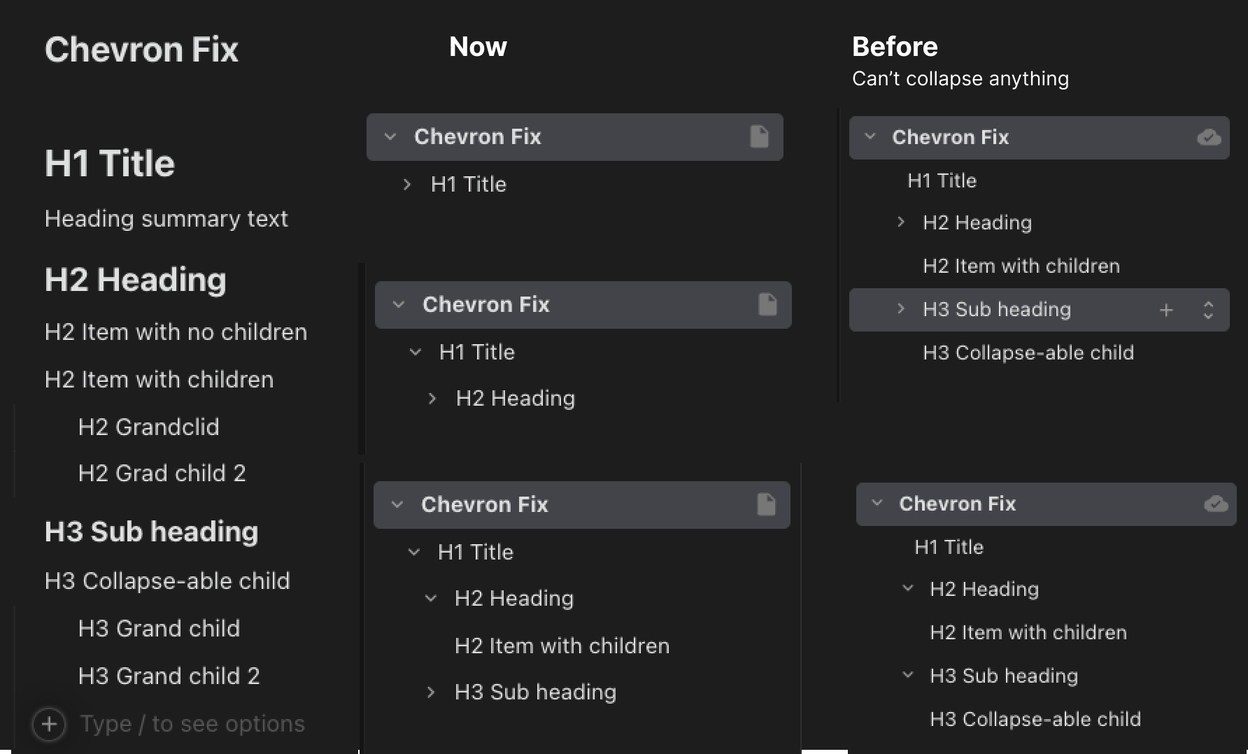Collapse the expanded H3 Sub heading chevron
The width and height of the screenshot is (1248, 754).
coord(908,675)
